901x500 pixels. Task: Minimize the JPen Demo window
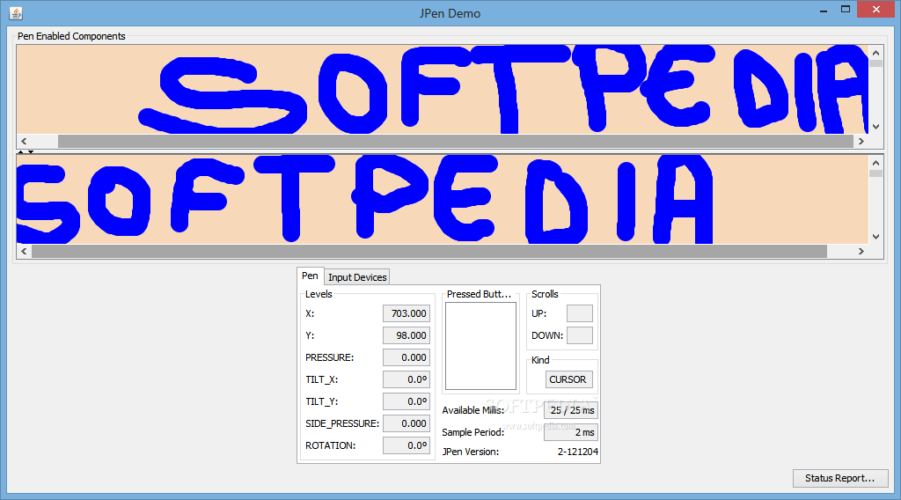(x=824, y=10)
